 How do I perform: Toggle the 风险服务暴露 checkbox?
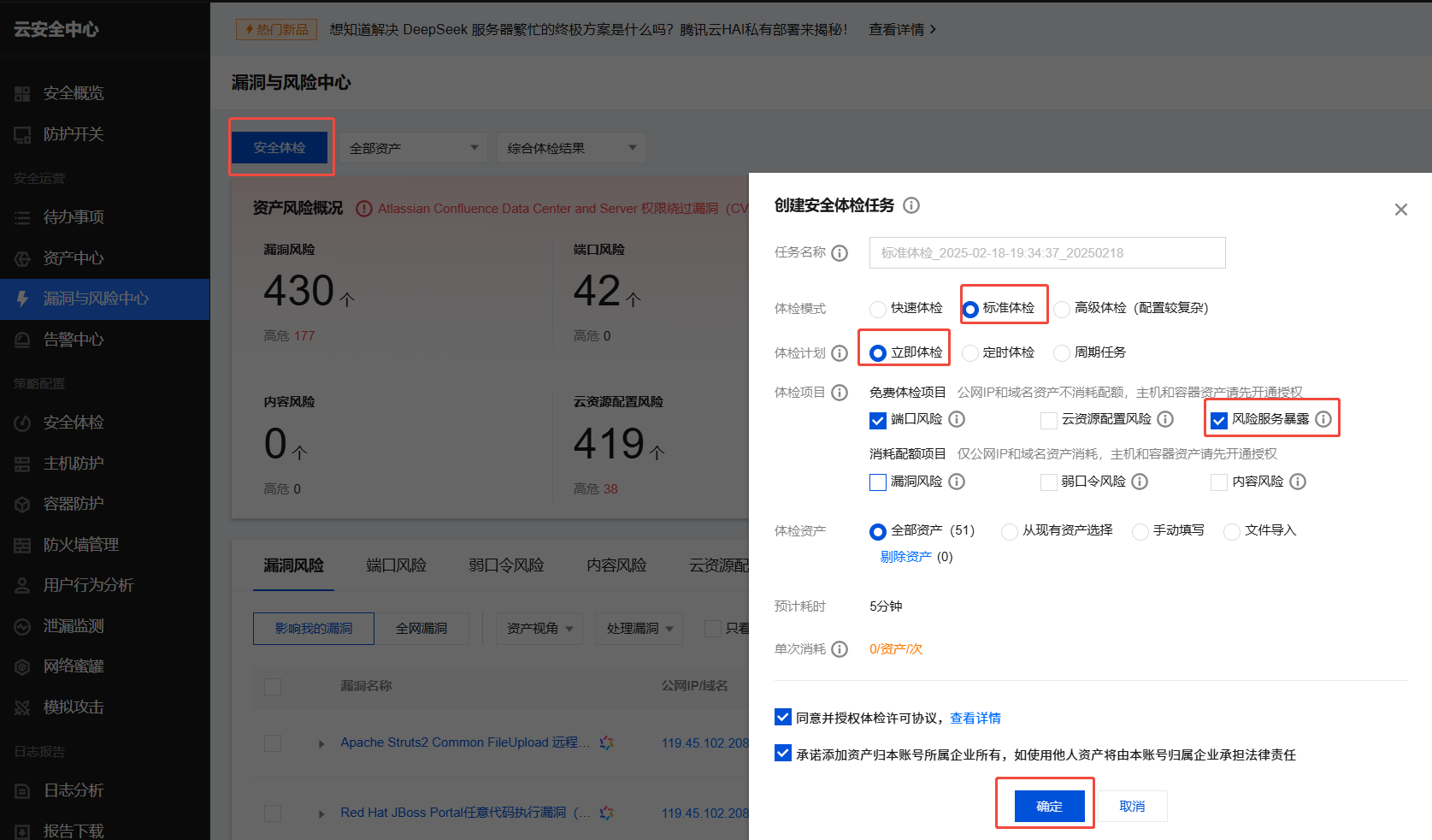1219,420
